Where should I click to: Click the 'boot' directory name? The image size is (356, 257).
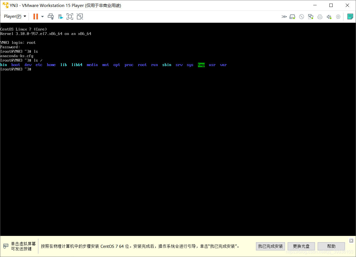coord(16,65)
